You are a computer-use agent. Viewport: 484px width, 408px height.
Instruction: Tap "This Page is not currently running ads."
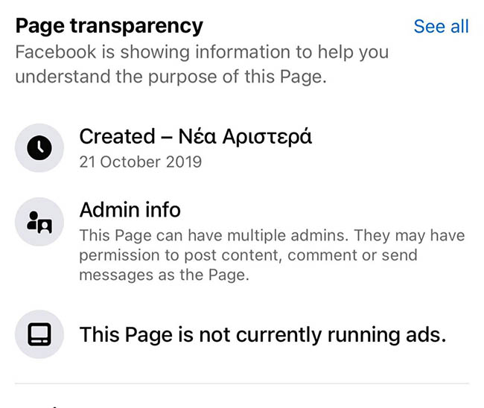click(263, 334)
